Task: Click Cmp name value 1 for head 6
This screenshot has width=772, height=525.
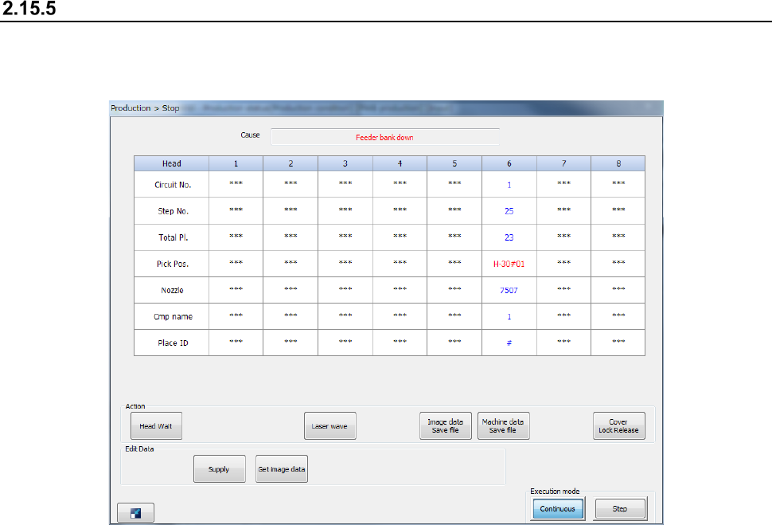Action: click(x=509, y=316)
